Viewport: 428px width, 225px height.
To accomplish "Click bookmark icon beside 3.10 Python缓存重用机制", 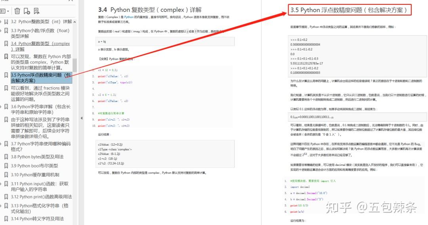I will (x=6, y=175).
